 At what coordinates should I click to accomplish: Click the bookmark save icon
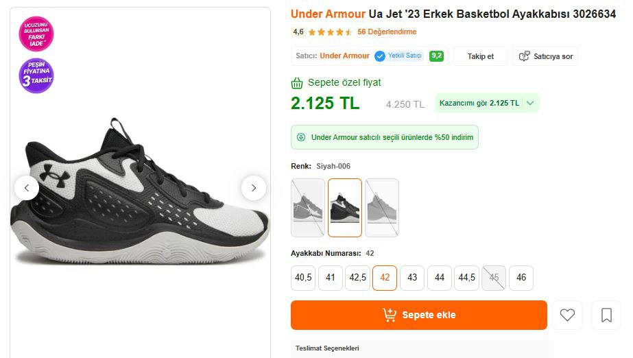pyautogui.click(x=606, y=315)
